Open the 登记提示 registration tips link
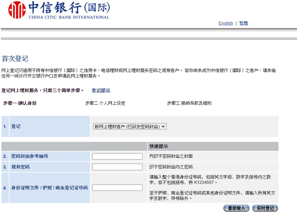 101,90
